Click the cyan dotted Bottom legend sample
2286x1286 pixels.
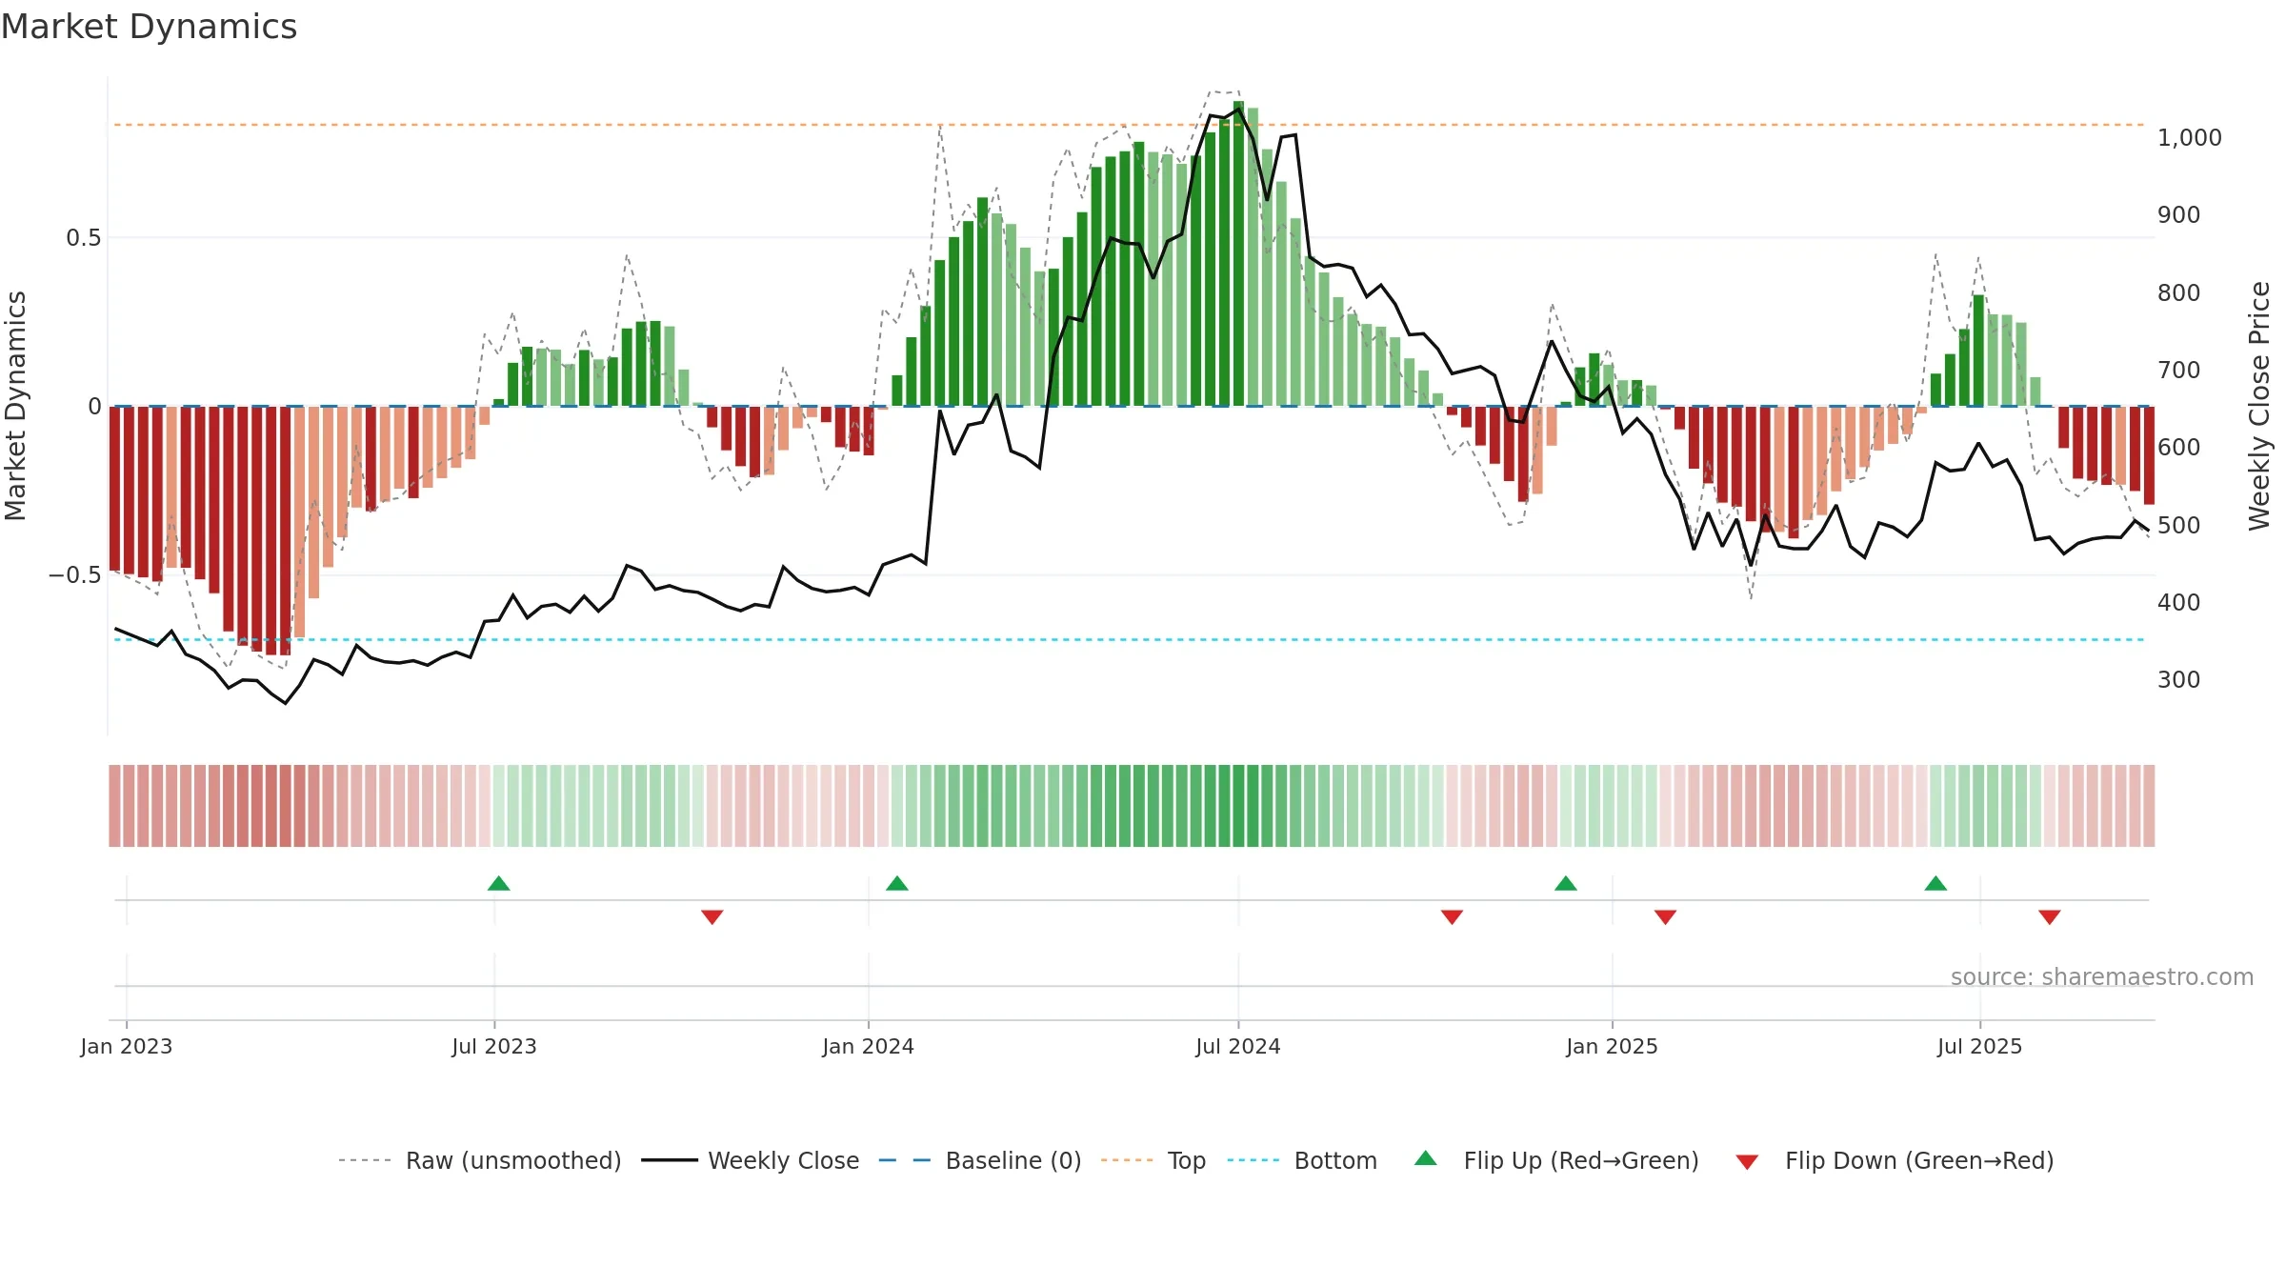click(1254, 1160)
